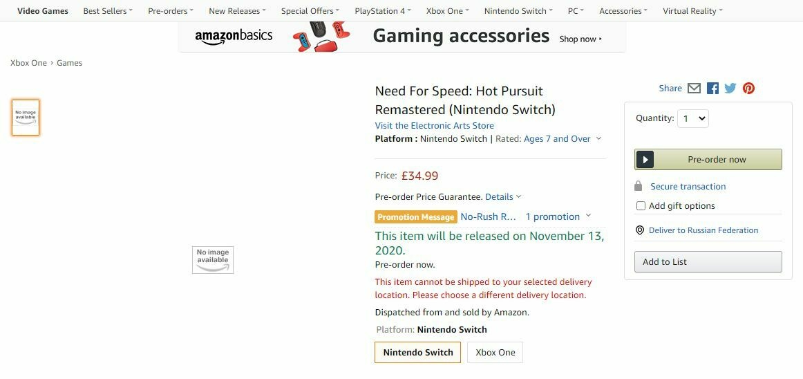Click the Add to List button
The height and width of the screenshot is (379, 803).
coord(708,261)
